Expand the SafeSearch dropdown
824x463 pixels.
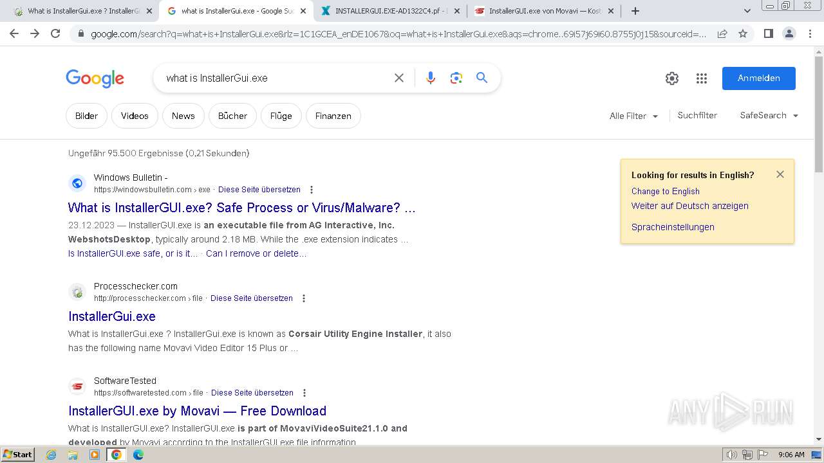point(769,116)
